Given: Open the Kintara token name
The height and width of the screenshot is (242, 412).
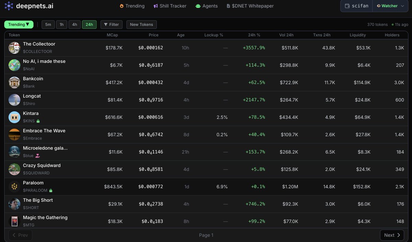Looking at the screenshot, I should click(31, 113).
